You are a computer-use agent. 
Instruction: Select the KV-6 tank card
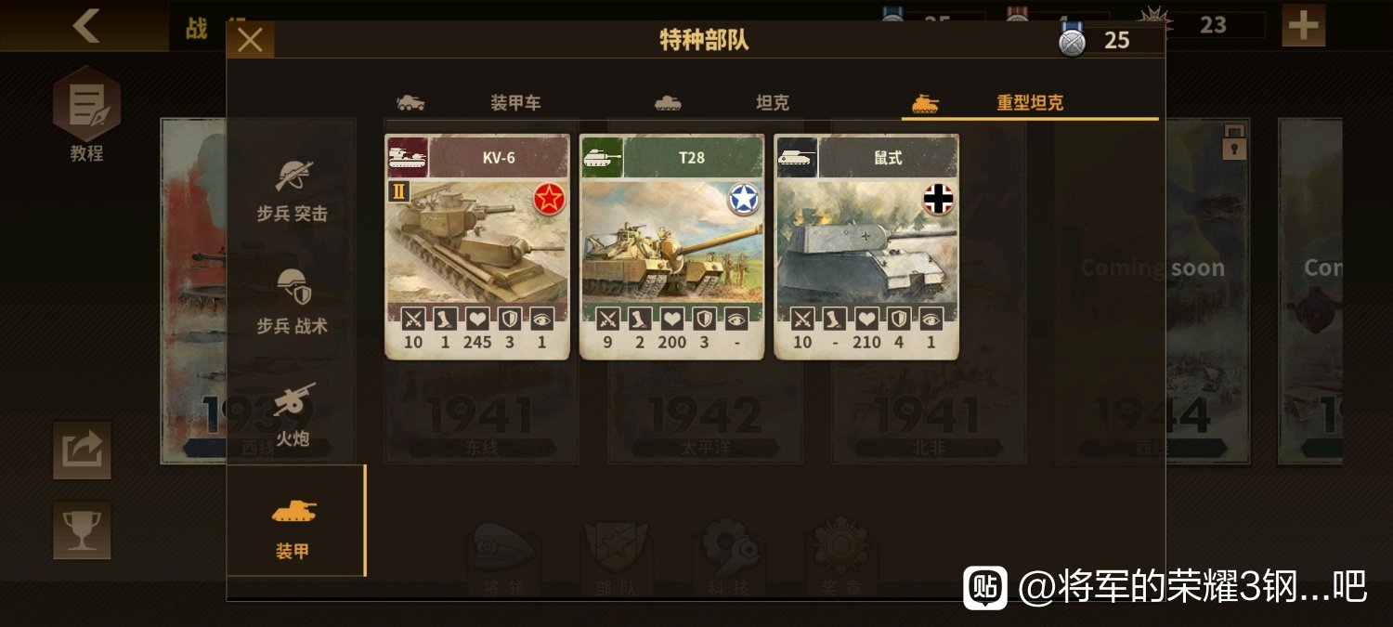477,246
